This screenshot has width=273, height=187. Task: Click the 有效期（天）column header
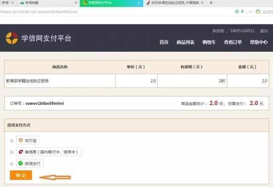pyautogui.click(x=192, y=67)
